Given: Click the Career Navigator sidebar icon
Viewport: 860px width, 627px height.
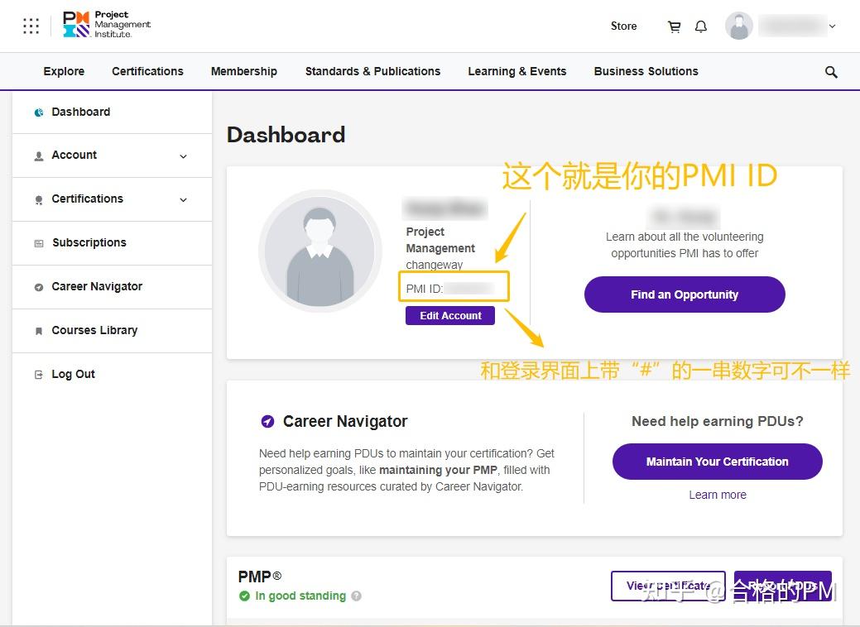Looking at the screenshot, I should click(39, 287).
